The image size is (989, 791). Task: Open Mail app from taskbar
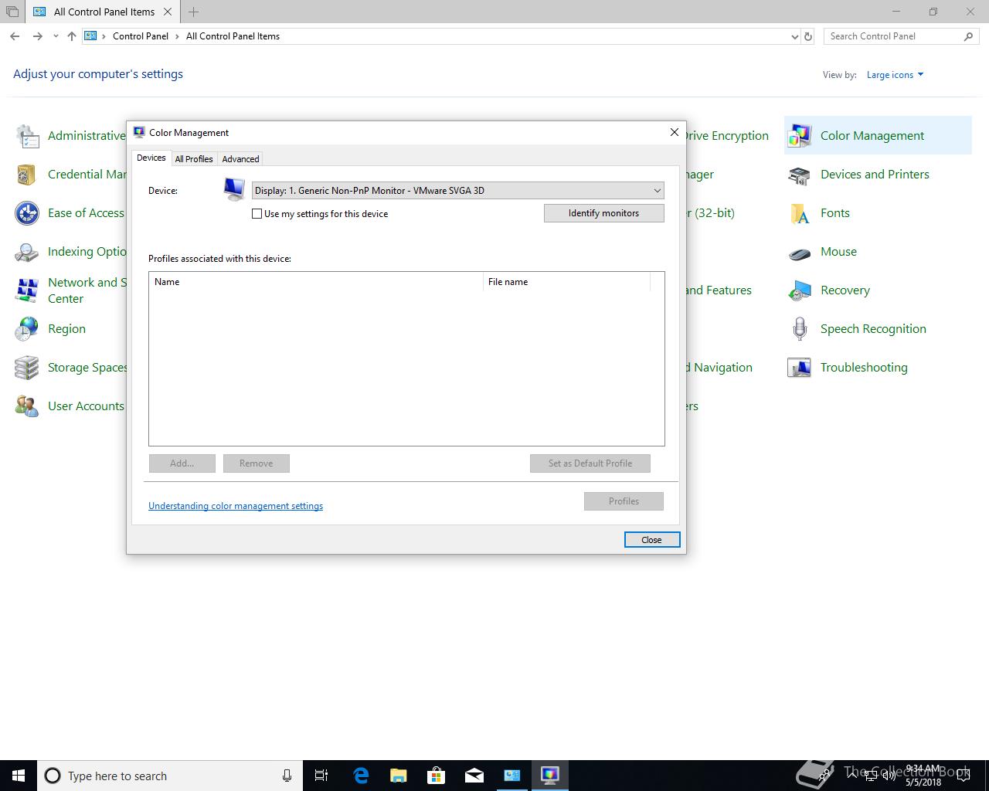click(474, 776)
